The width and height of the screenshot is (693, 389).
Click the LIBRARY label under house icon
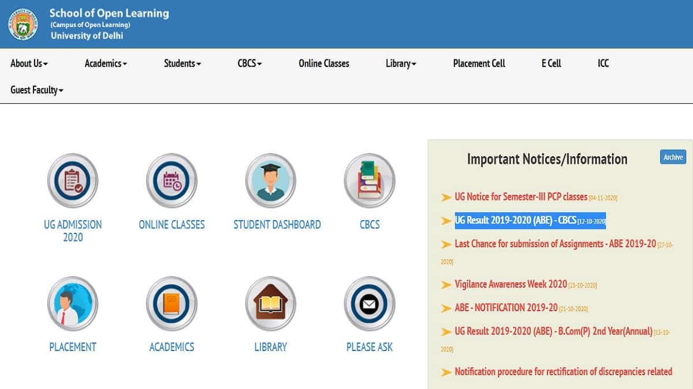point(271,347)
